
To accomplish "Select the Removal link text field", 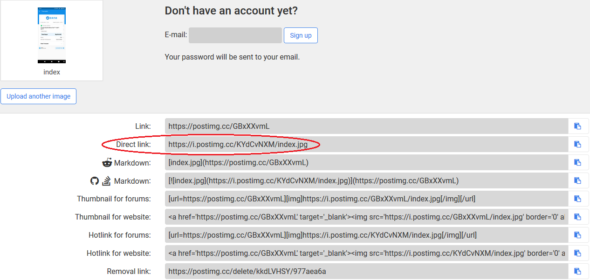I will [x=366, y=271].
